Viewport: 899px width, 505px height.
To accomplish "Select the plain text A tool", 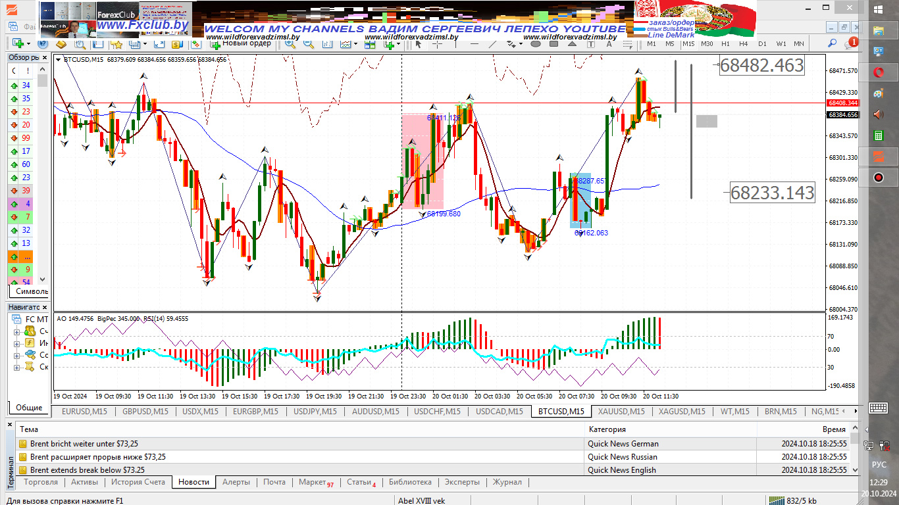I will (609, 43).
